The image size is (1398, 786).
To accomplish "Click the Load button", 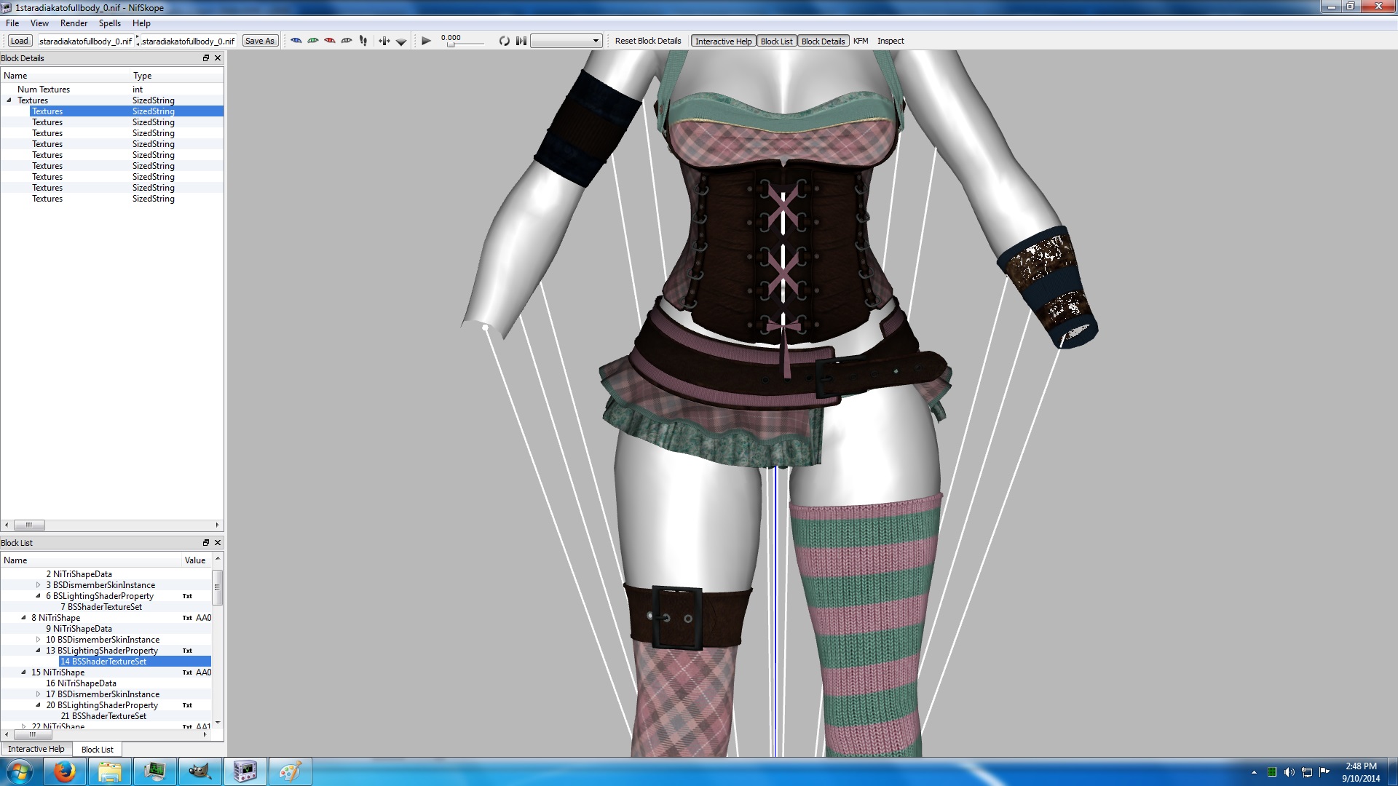I will (20, 41).
